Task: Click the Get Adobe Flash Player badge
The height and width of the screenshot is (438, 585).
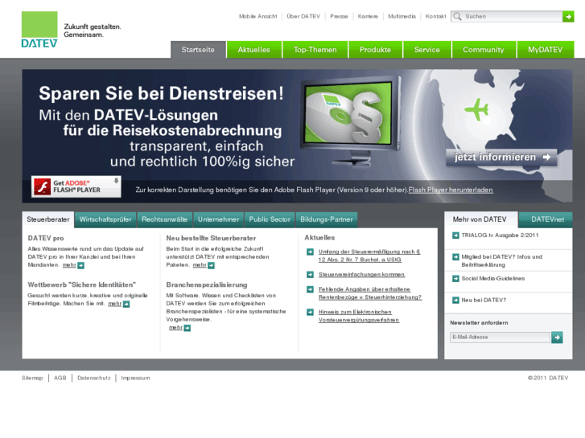Action: pos(76,186)
